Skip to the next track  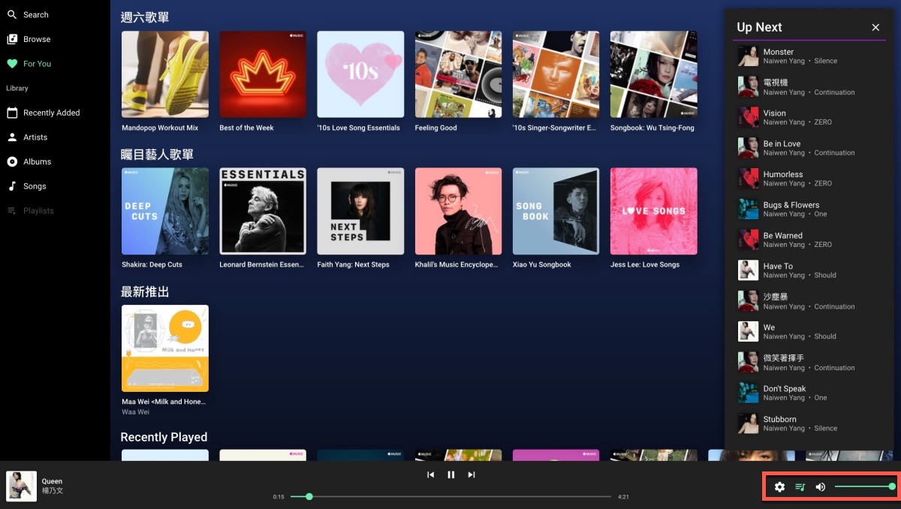click(472, 474)
